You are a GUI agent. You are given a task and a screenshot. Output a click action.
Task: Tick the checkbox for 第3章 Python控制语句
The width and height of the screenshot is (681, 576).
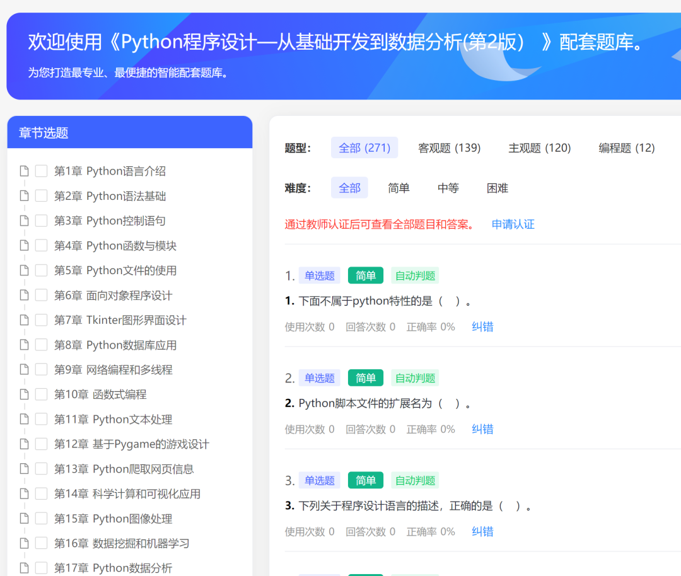[x=41, y=221]
